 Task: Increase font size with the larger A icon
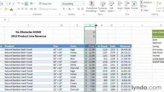[10, 4]
